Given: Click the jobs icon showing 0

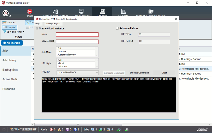Looking at the screenshot, I should coord(109,130).
